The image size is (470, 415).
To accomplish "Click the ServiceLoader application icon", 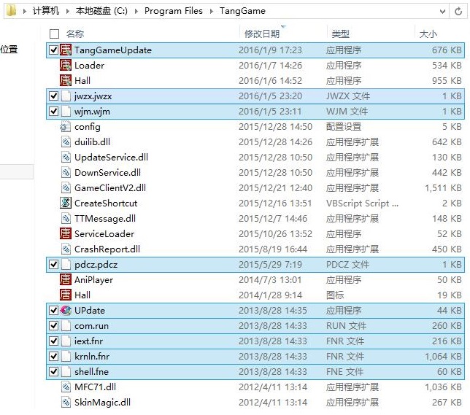I will 66,234.
